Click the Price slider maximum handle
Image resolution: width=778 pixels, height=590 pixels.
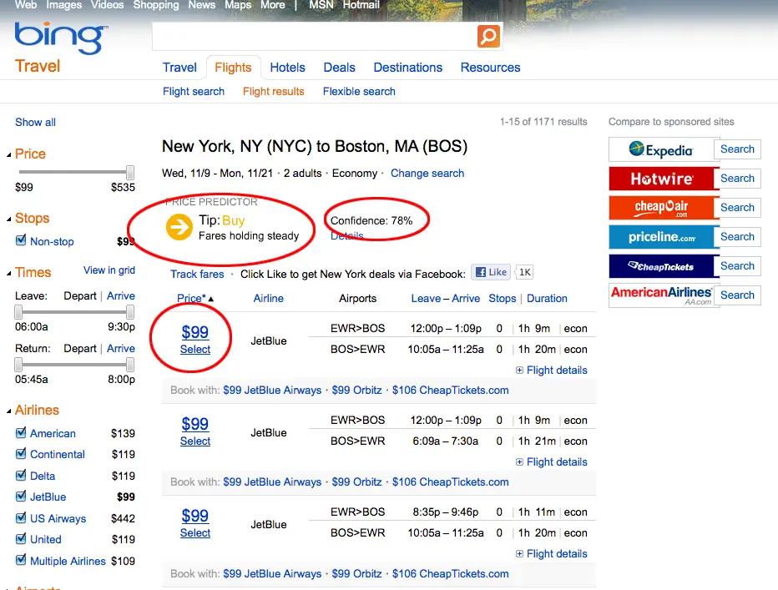pyautogui.click(x=130, y=172)
